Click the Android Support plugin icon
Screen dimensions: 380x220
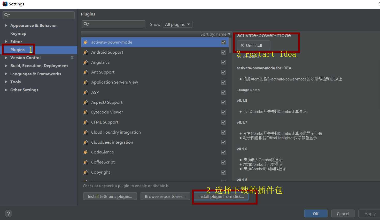[86, 52]
